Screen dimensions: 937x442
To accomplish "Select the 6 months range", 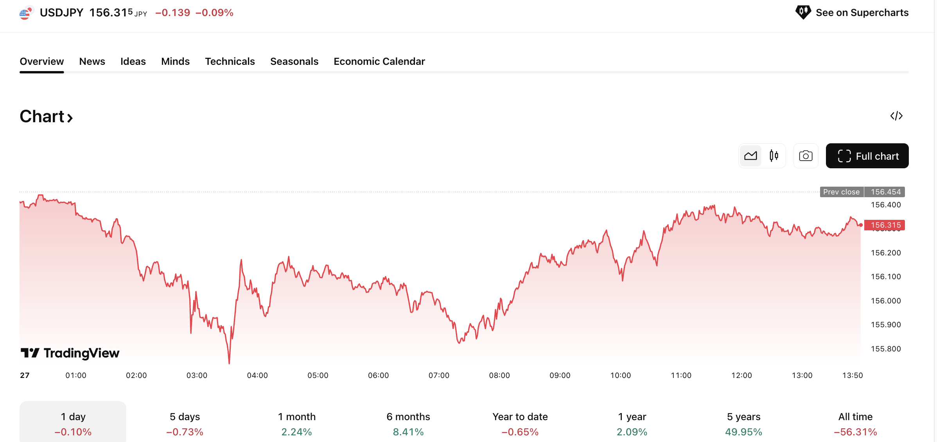I will (x=408, y=424).
